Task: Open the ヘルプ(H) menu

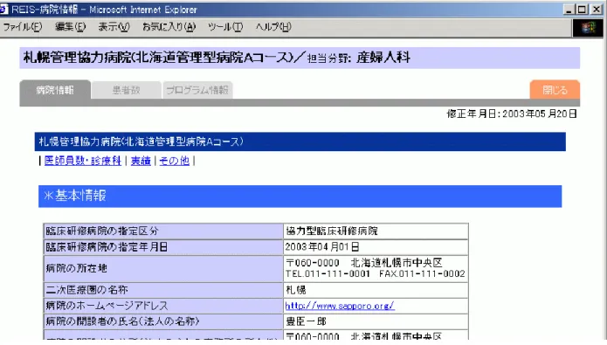Action: pyautogui.click(x=273, y=27)
